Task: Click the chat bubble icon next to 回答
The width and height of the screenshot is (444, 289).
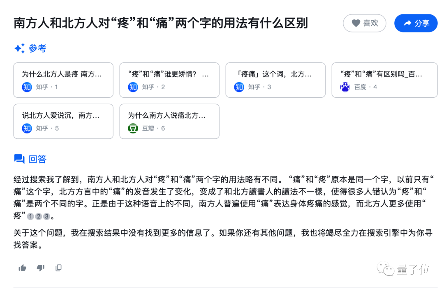Action: point(19,159)
